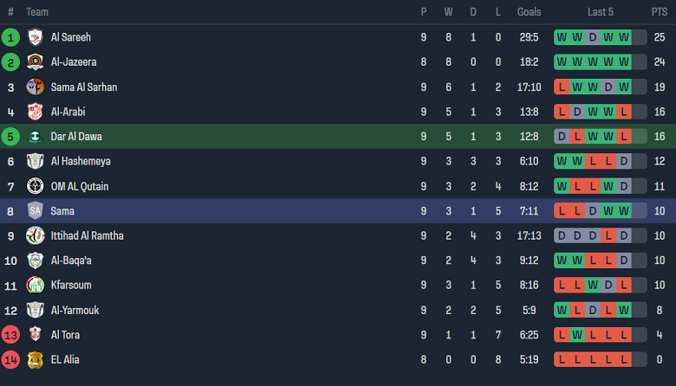The image size is (676, 386).
Task: Open the Al-Baqa'a team link
Action: coord(71,261)
